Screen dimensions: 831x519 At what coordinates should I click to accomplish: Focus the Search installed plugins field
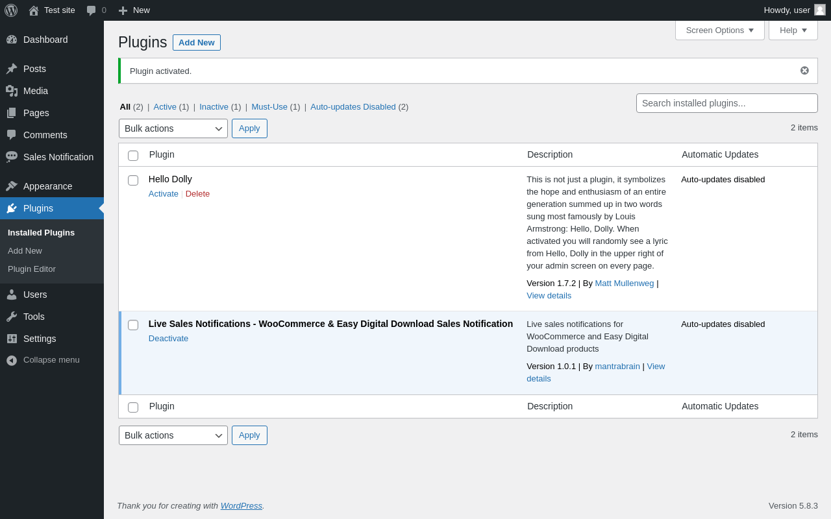pos(726,103)
